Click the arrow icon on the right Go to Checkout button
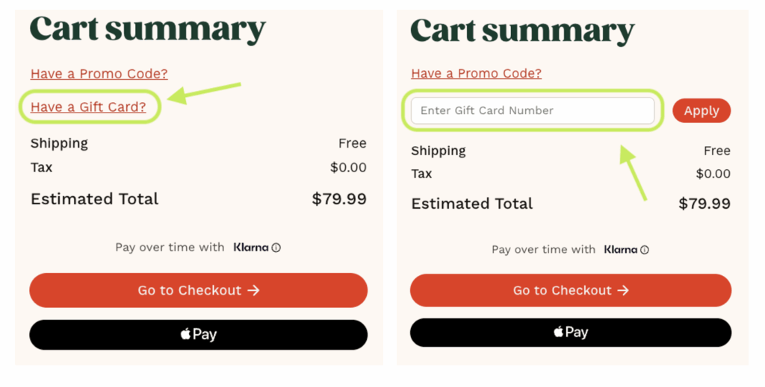 pyautogui.click(x=623, y=290)
